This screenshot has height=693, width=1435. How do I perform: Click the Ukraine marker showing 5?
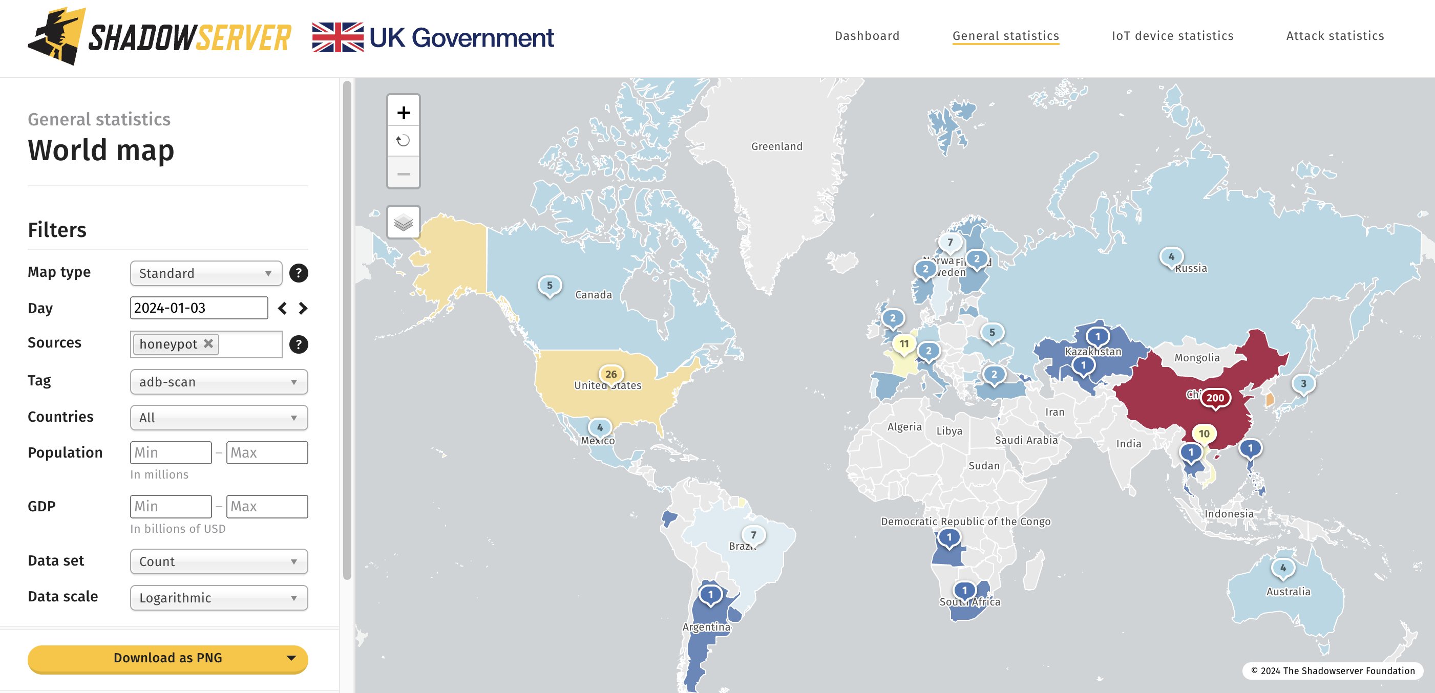(991, 333)
